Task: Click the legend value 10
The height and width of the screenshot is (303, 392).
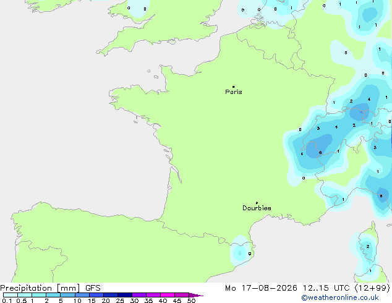Action: (x=77, y=301)
